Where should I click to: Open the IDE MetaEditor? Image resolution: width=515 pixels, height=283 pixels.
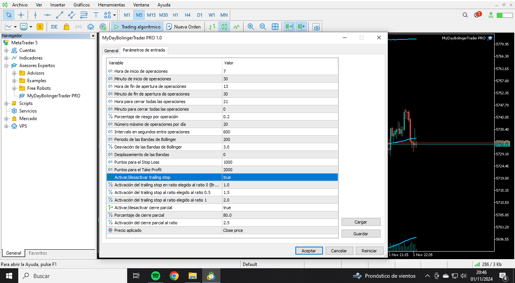pyautogui.click(x=54, y=27)
